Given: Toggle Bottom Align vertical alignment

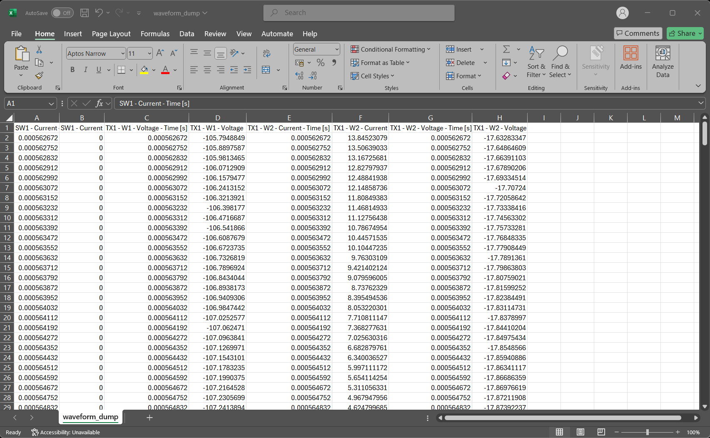Looking at the screenshot, I should coord(221,53).
